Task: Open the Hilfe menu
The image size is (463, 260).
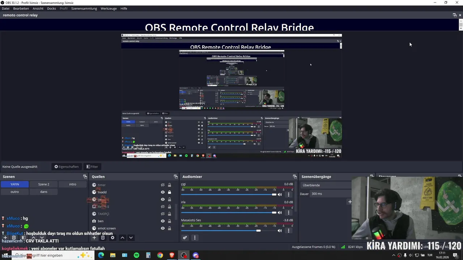Action: click(124, 8)
